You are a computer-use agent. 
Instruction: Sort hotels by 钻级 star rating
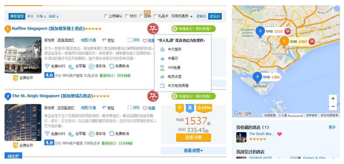(54, 16)
